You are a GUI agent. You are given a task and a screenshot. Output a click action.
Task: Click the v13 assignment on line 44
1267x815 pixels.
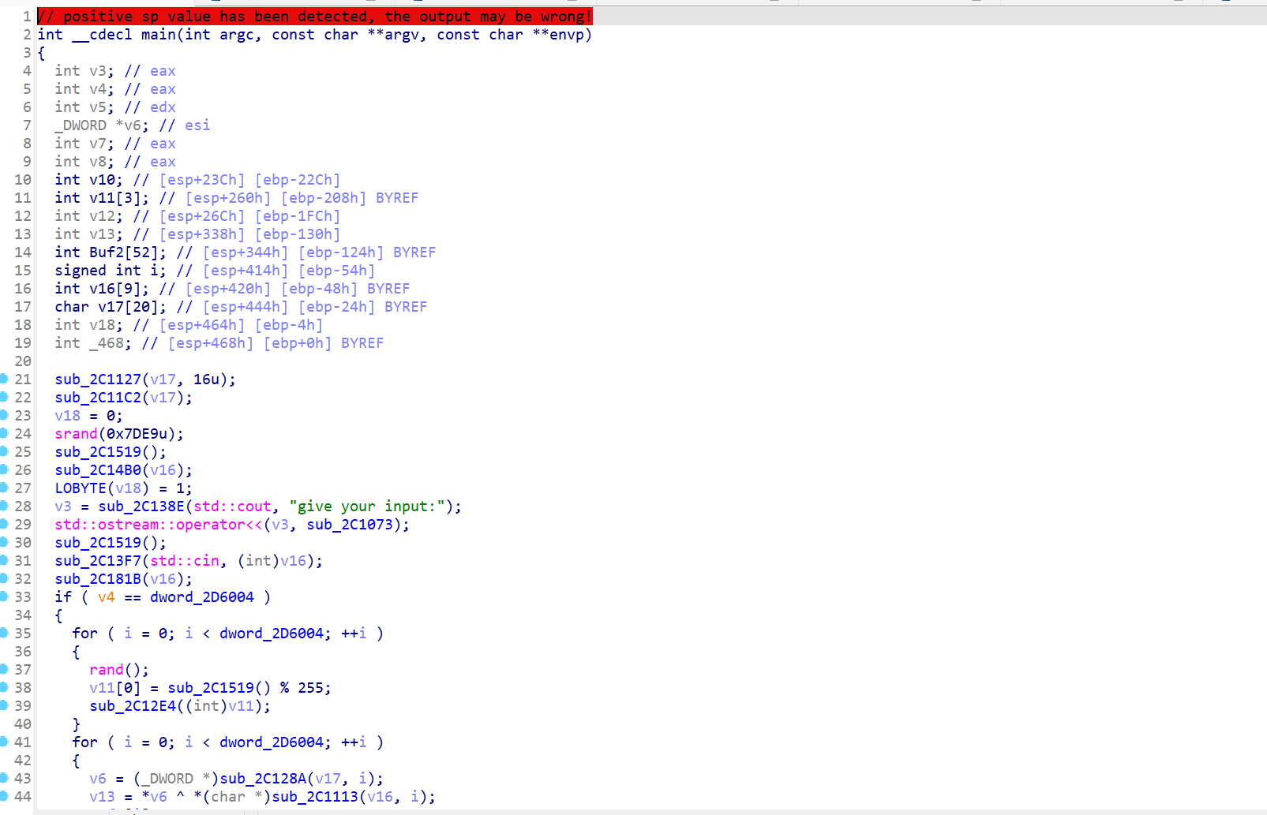[102, 797]
